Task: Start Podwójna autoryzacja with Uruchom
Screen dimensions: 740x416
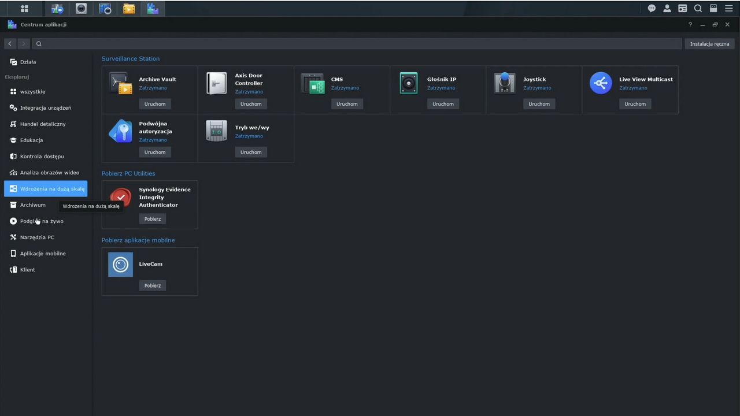Action: pos(155,152)
